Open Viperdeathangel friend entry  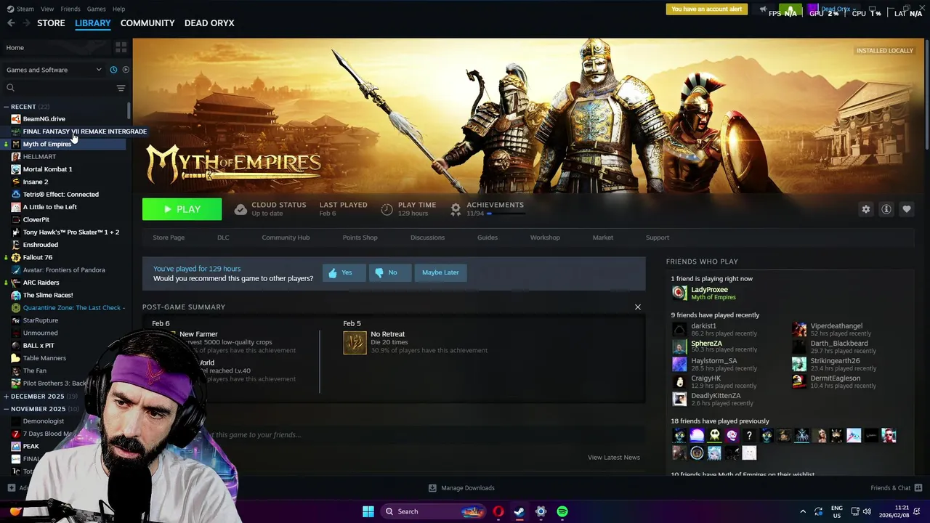836,329
